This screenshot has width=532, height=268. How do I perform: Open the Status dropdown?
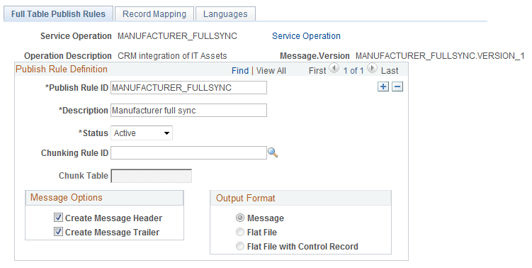pyautogui.click(x=142, y=133)
